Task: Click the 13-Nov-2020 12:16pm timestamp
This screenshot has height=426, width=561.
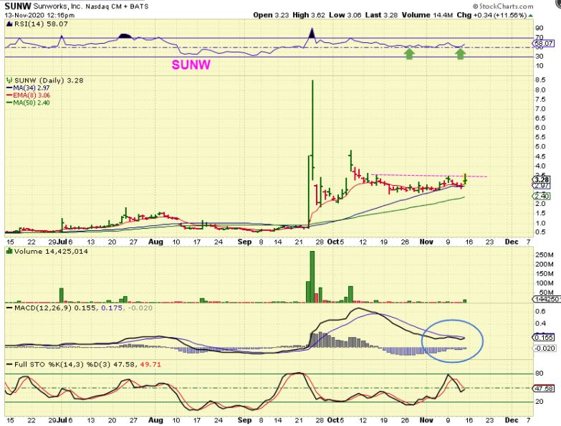Action: point(39,15)
